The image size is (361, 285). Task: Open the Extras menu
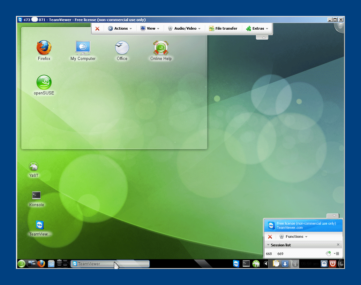pyautogui.click(x=257, y=28)
